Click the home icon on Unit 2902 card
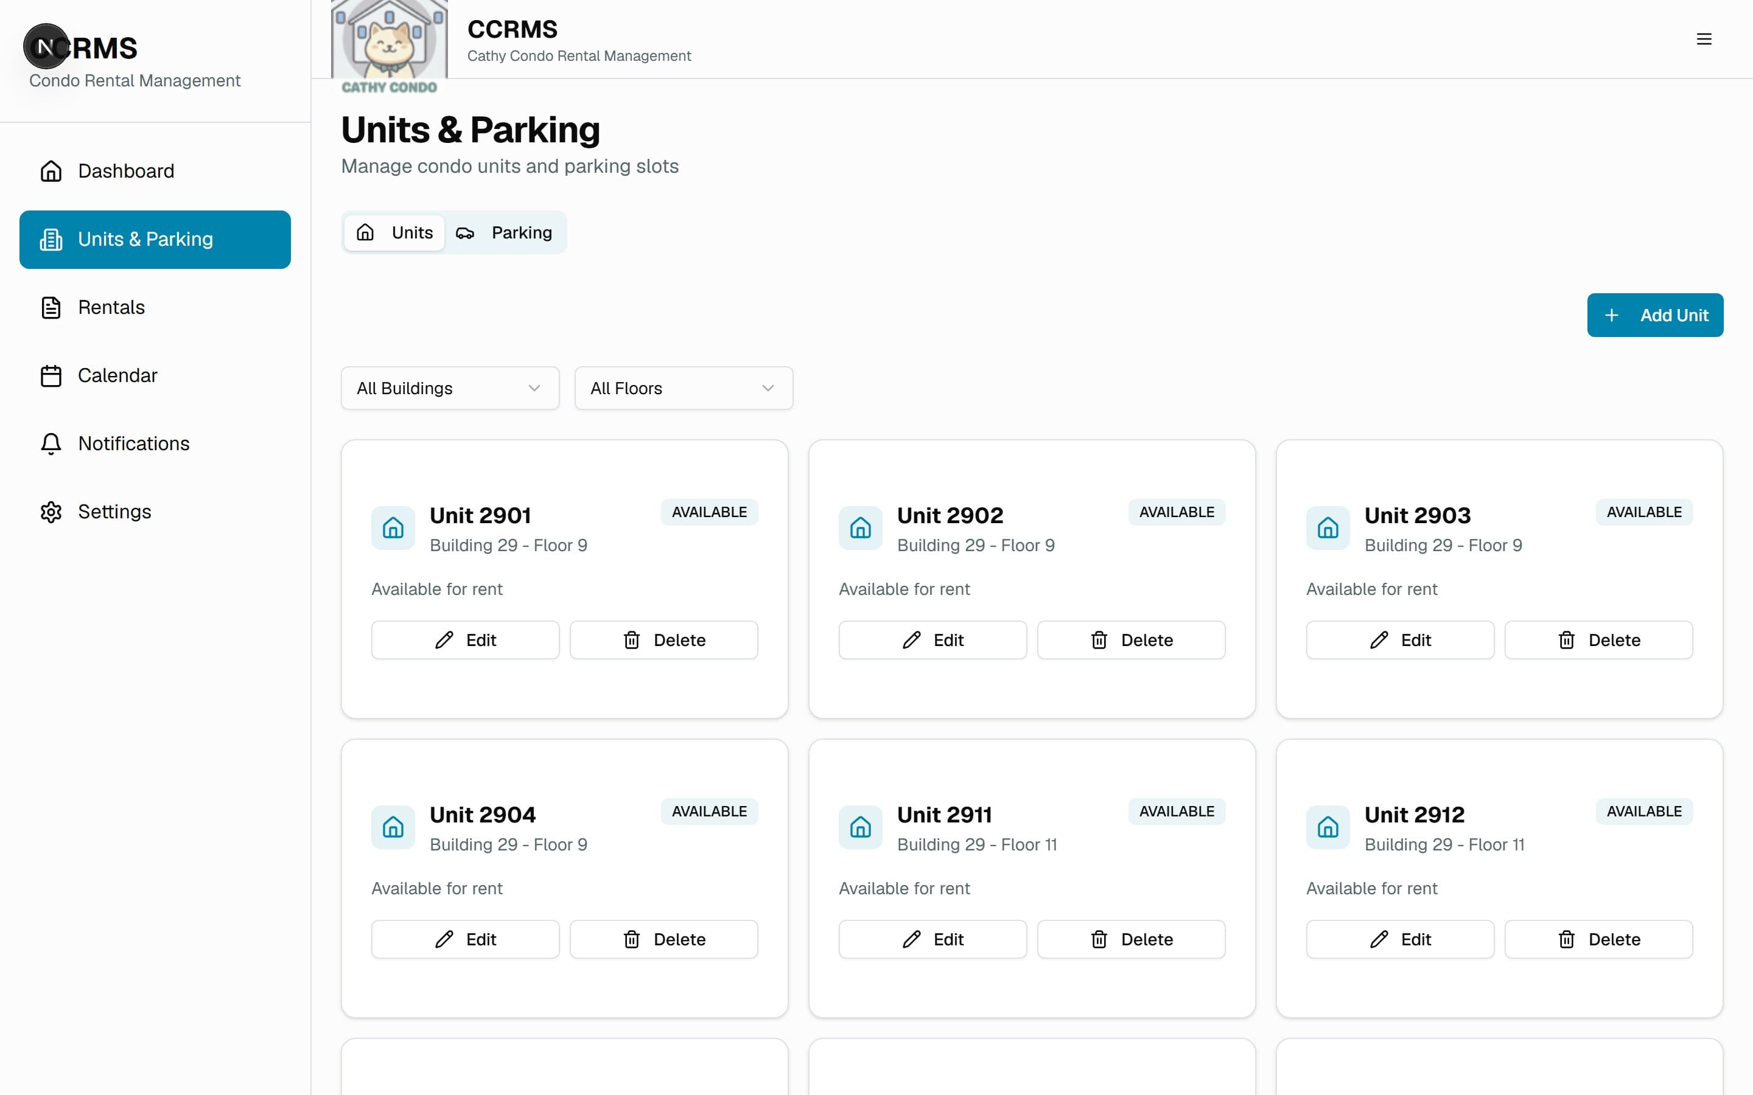This screenshot has width=1753, height=1095. point(861,528)
